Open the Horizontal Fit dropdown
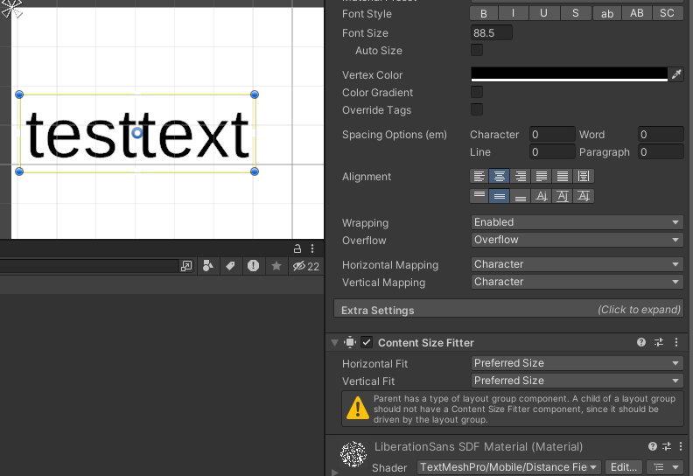The image size is (693, 476). click(x=577, y=363)
